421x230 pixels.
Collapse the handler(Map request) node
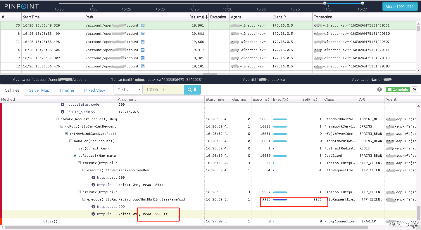tap(71, 141)
